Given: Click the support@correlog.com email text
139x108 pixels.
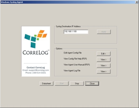Looking at the screenshot, I should (x=39, y=70).
